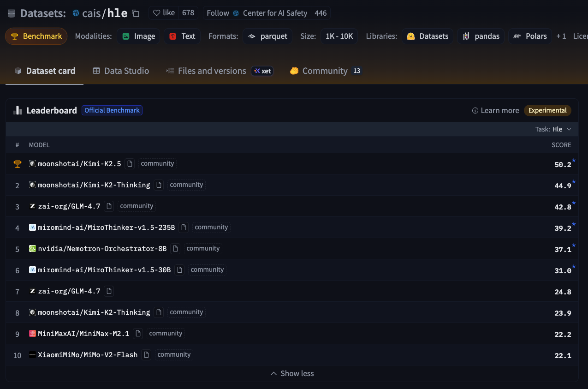Viewport: 588px width, 389px height.
Task: Click the gold trophy rank icon
Action: coord(18,164)
